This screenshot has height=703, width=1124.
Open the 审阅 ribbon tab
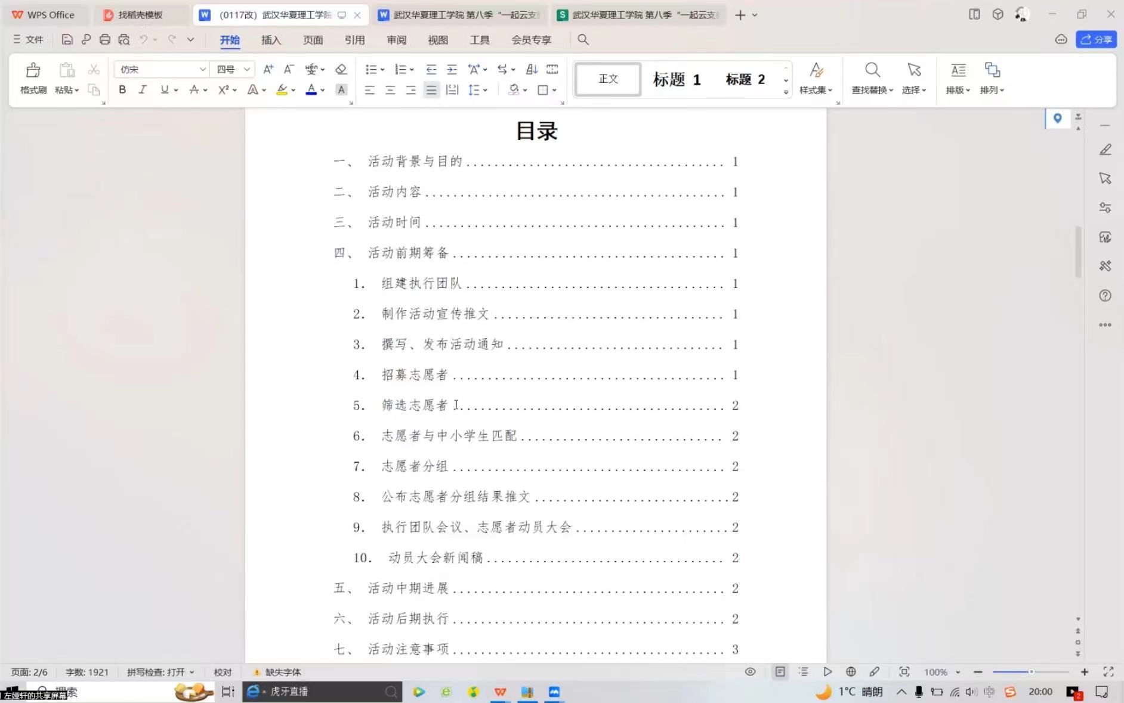(x=396, y=40)
